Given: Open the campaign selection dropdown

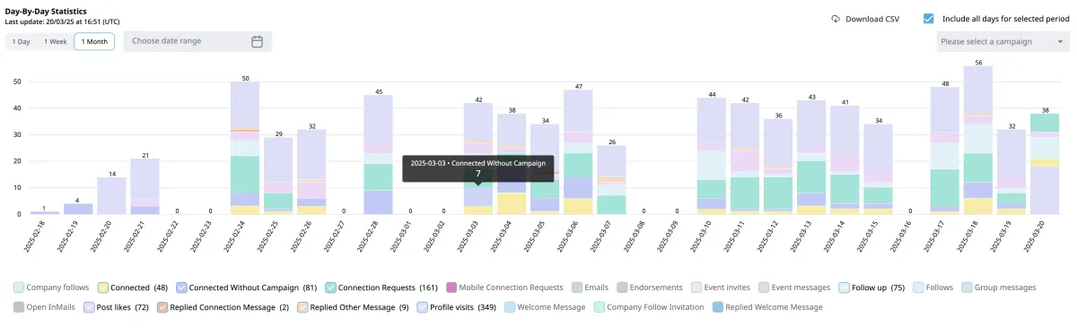Looking at the screenshot, I should point(1002,41).
